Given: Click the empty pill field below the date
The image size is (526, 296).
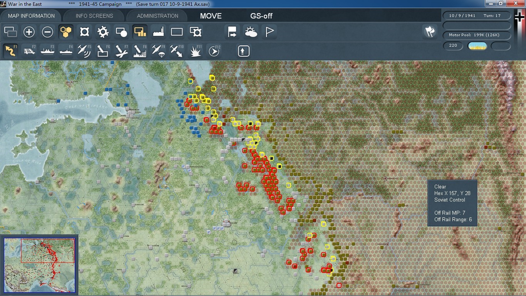Looking at the screenshot, I should pyautogui.click(x=477, y=25).
